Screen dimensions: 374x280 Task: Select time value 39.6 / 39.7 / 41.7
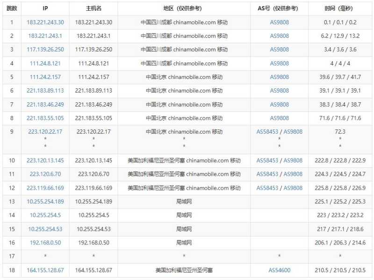click(340, 77)
